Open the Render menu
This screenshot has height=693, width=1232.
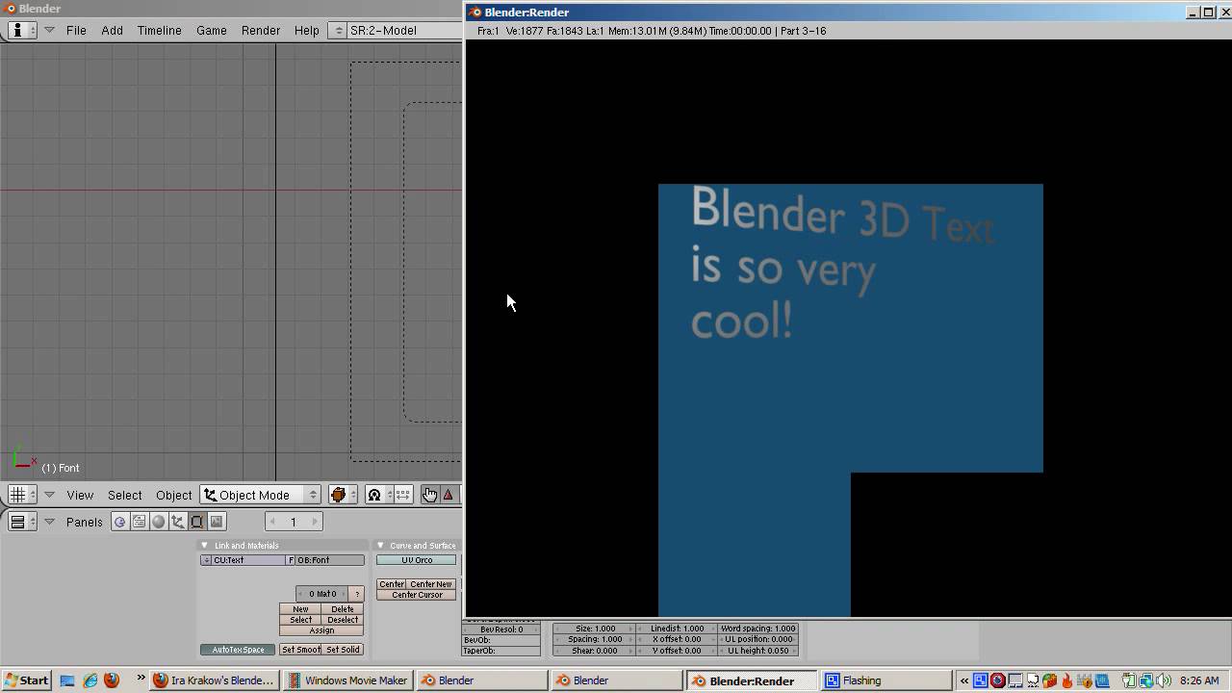(x=261, y=30)
